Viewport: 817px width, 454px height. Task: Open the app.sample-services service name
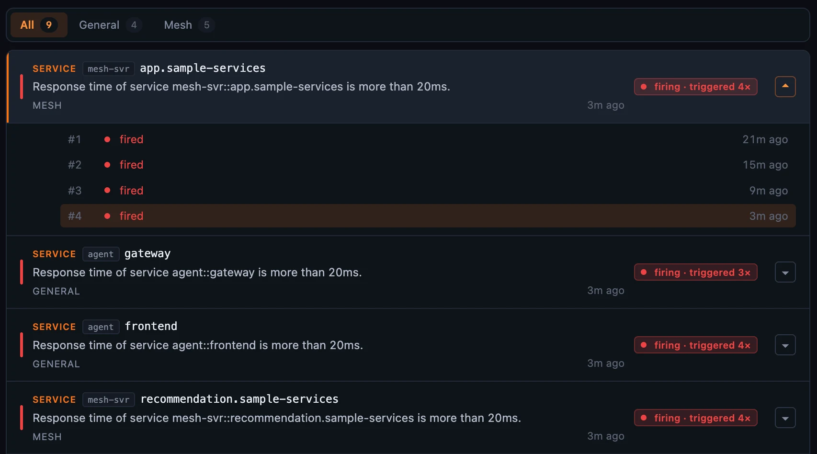(x=203, y=68)
